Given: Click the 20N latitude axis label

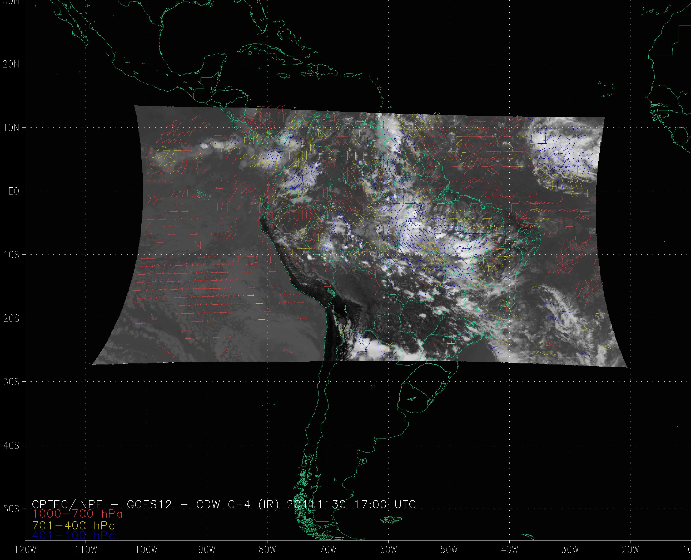Looking at the screenshot, I should pos(11,64).
